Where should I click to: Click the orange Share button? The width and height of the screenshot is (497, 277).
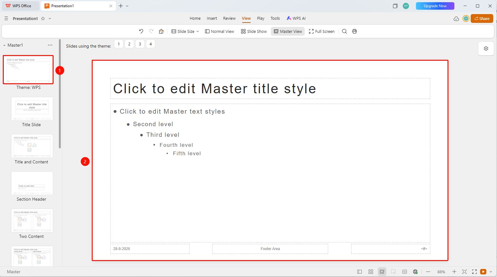click(x=482, y=18)
